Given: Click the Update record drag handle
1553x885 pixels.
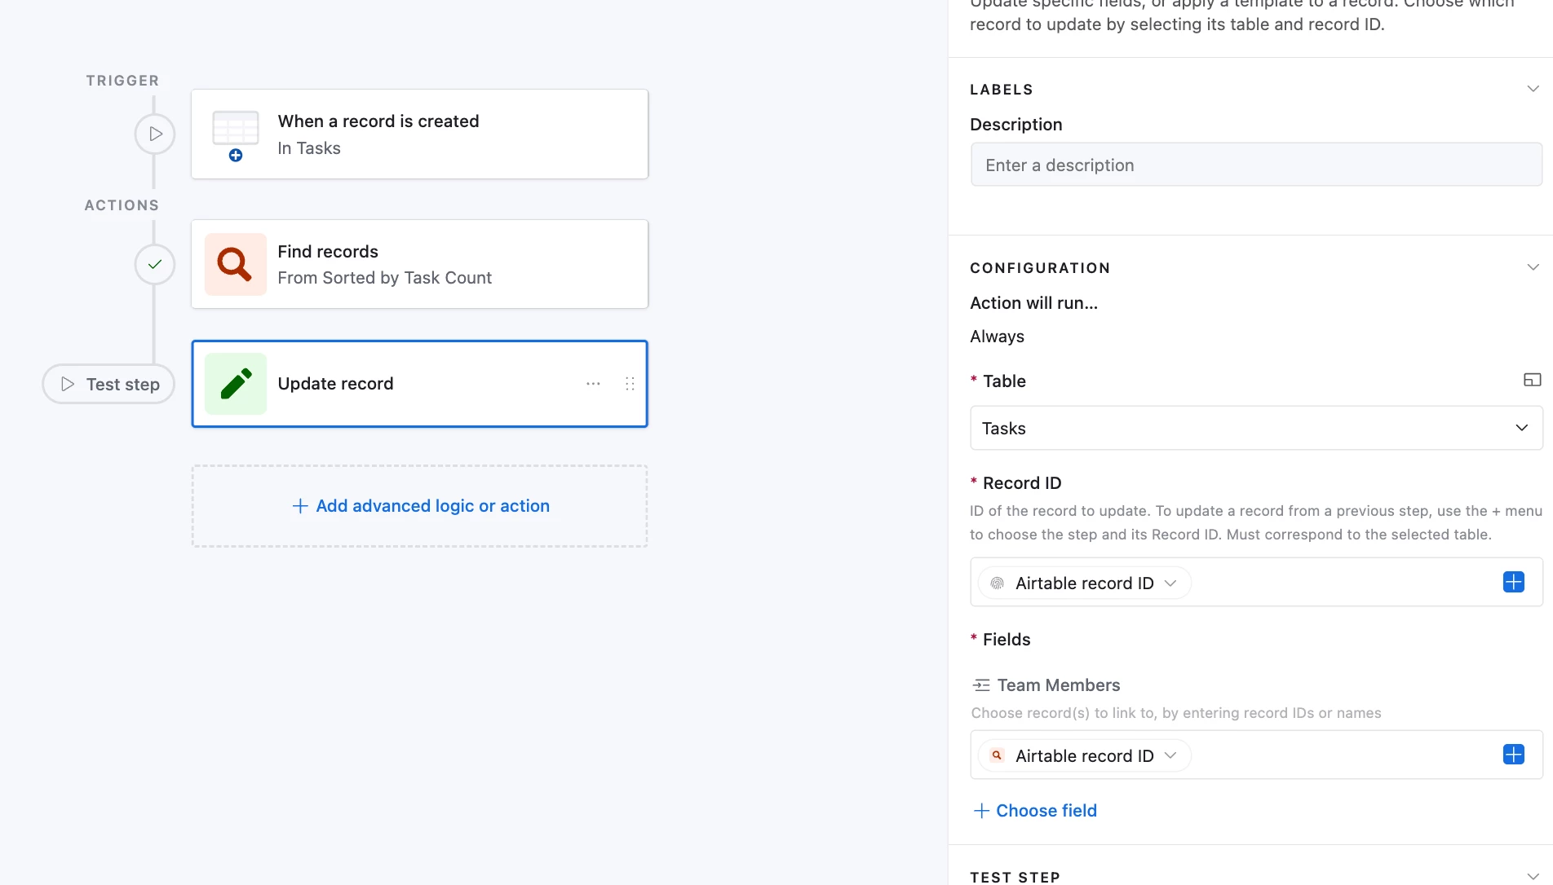Looking at the screenshot, I should [x=630, y=384].
